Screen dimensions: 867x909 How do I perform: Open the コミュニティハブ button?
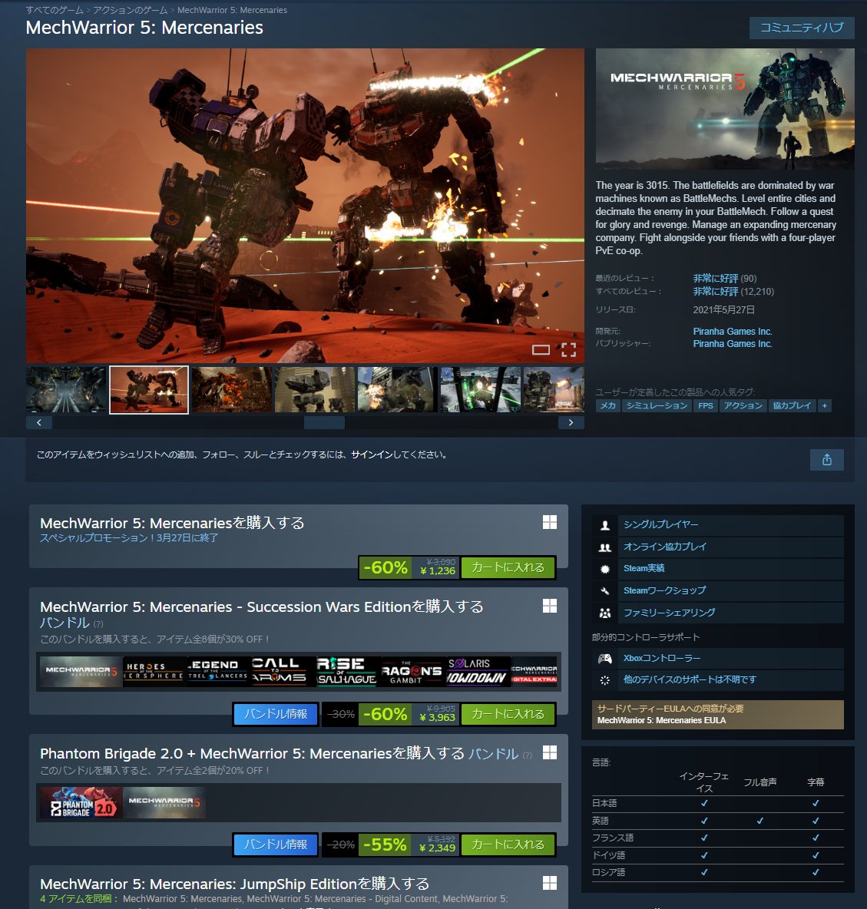point(802,28)
